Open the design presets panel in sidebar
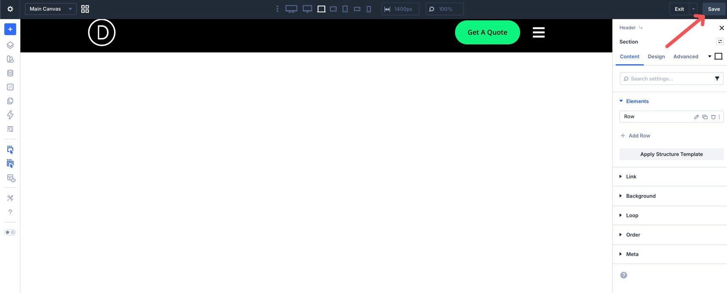Viewport: 727px width, 293px height. 10,59
